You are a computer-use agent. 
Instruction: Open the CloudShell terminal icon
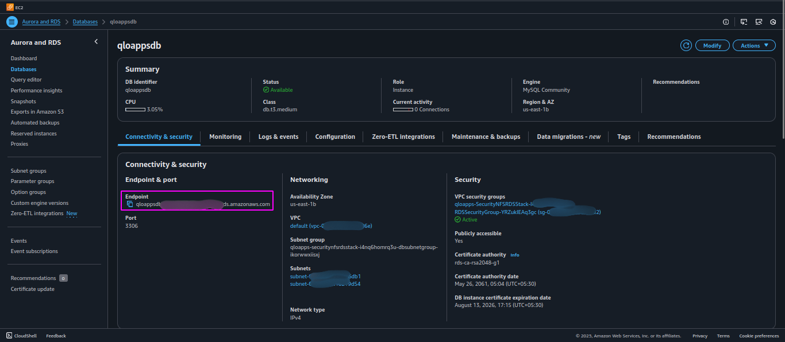pyautogui.click(x=9, y=336)
